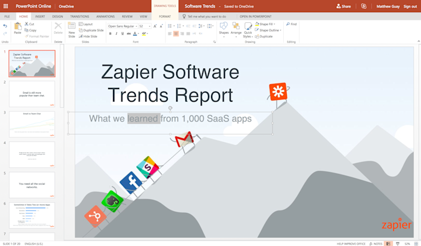Image resolution: width=421 pixels, height=246 pixels.
Task: Click OPEN IN POWERPOINT
Action: point(256,16)
